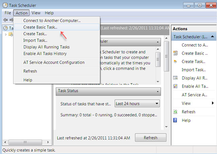Image resolution: width=217 pixels, height=154 pixels.
Task: Click Create Basic icon in Actions pane
Action: pyautogui.click(x=175, y=53)
